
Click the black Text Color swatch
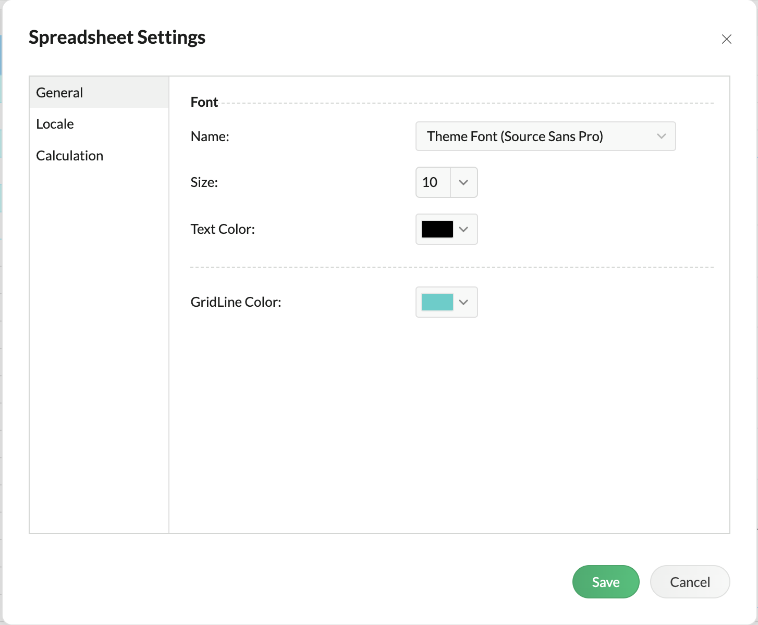(x=437, y=229)
